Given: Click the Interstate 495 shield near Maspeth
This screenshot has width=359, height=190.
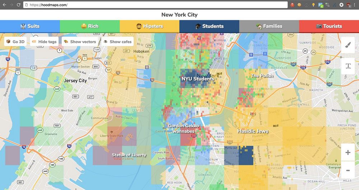Looking at the screenshot, I should coord(329,84).
